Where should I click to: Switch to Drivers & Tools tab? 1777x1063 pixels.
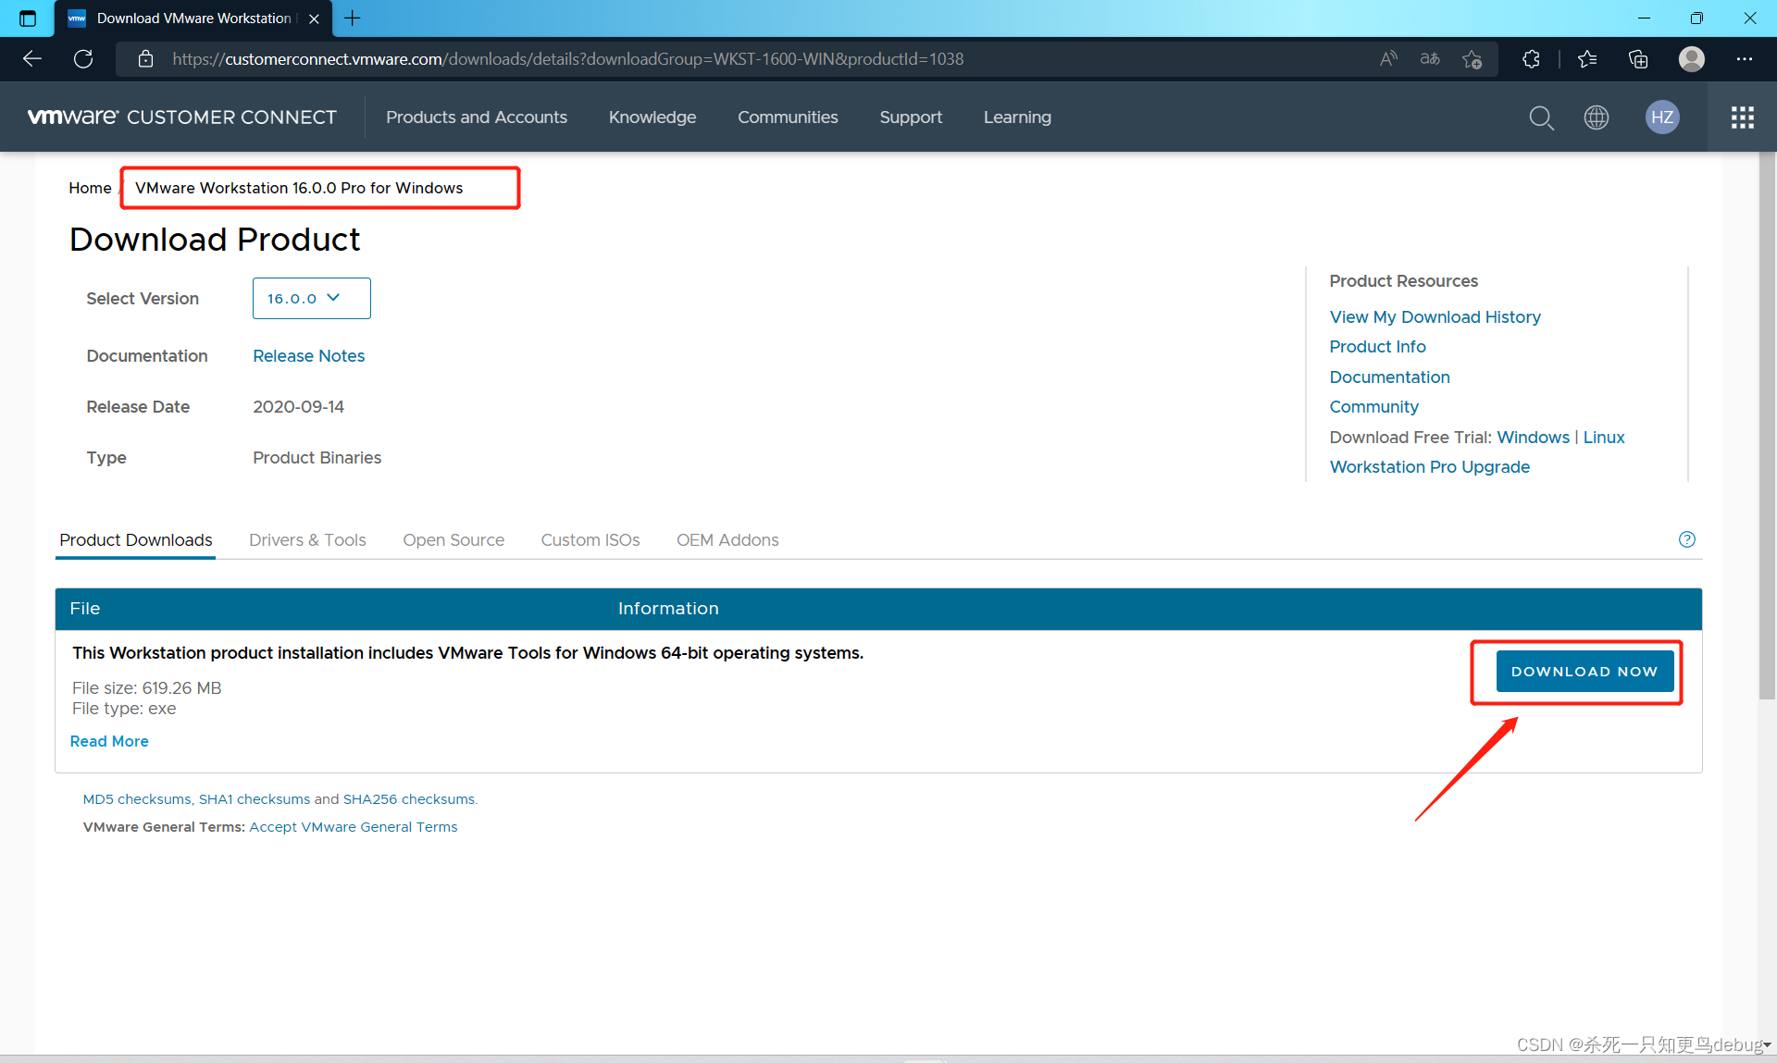307,540
